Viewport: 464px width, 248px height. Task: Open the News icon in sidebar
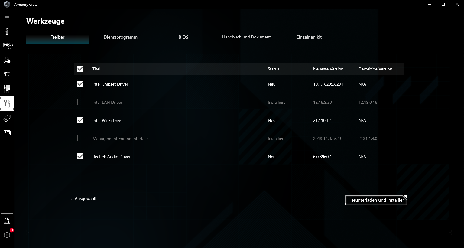tap(7, 132)
